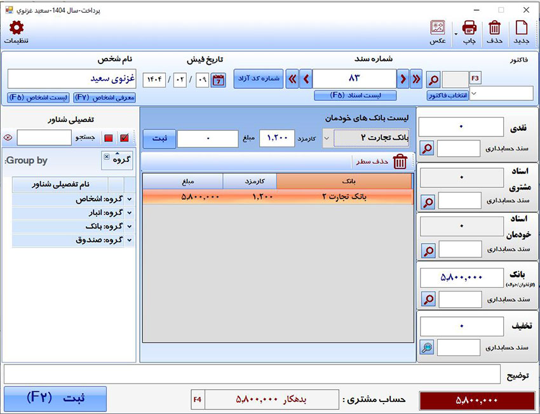Open the calendar date picker icon
The image size is (540, 414).
[219, 80]
